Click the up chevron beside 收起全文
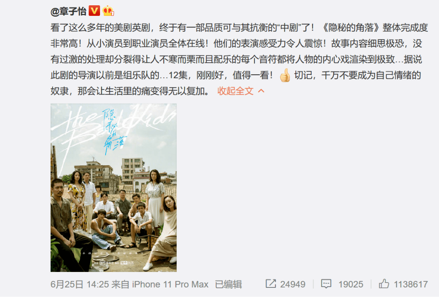Screen dimensions: 439x298 (261, 91)
